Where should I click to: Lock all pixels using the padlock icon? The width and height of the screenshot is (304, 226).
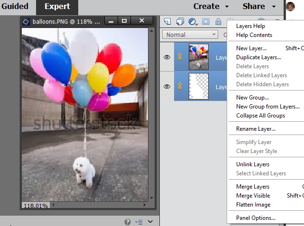218,21
